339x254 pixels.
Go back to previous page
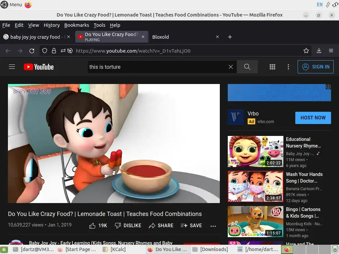[x=8, y=51]
